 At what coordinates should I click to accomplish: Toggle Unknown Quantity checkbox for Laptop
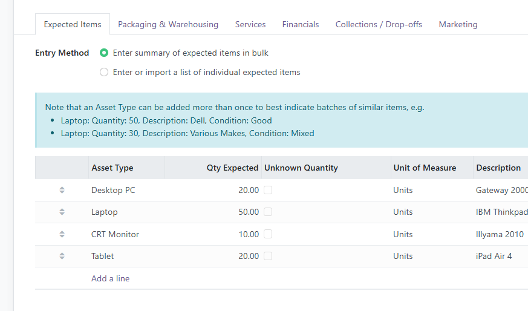(x=268, y=212)
